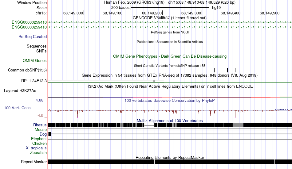Click the Rhesus alignment gap line

149,125
